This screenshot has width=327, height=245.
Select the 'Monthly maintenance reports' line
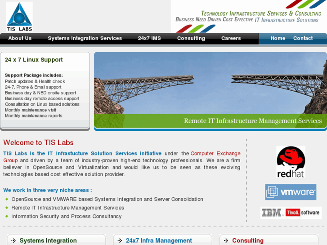[34, 116]
